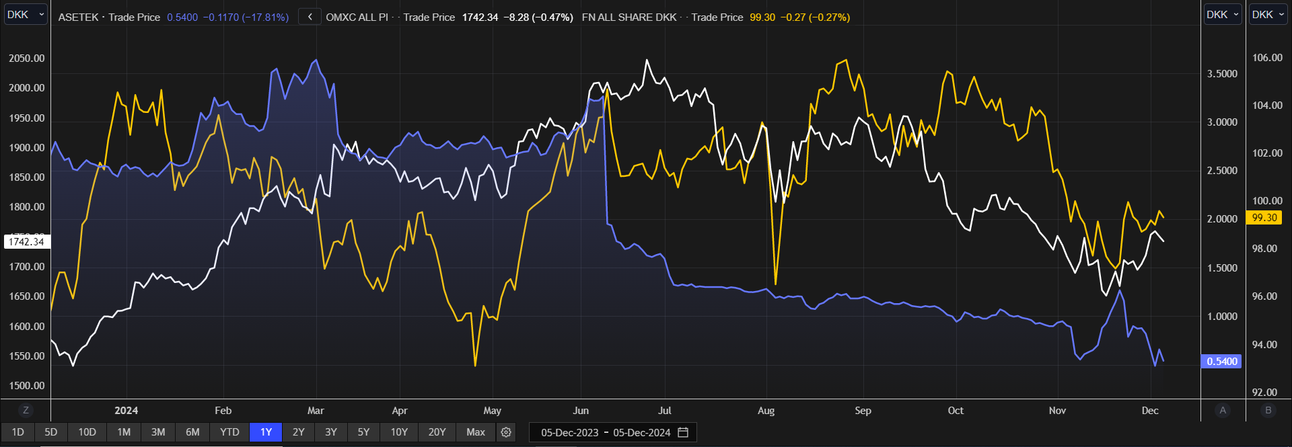This screenshot has width=1292, height=447.
Task: Click the blue 0.5400 price label
Action: click(1221, 362)
